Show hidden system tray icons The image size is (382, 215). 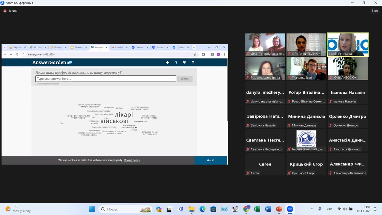[x=312, y=209]
